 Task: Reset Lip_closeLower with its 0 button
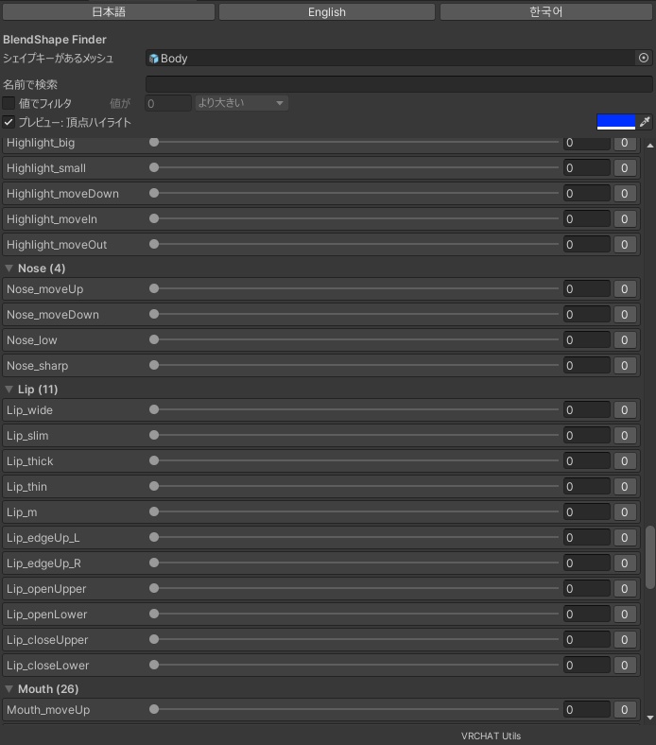pos(625,666)
